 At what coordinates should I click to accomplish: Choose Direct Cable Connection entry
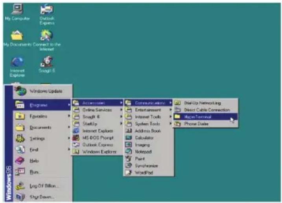pyautogui.click(x=205, y=110)
